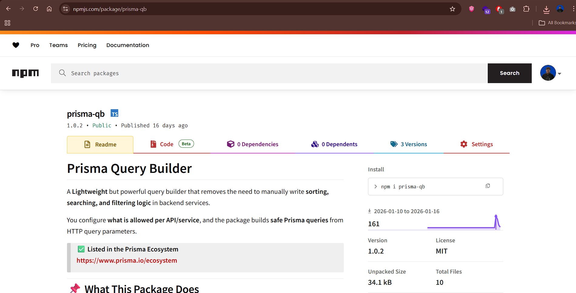
Task: Copy the npm install command
Action: click(x=487, y=186)
